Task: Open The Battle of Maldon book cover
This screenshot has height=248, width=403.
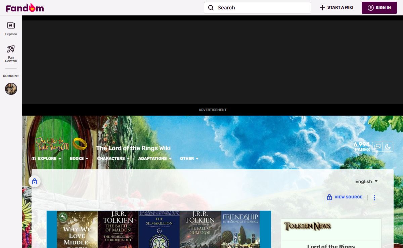Action: coord(118,230)
